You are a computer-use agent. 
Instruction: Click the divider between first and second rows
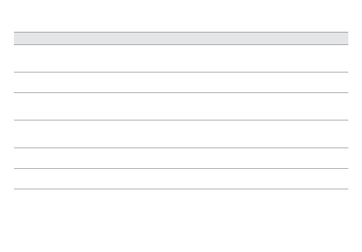(181, 72)
